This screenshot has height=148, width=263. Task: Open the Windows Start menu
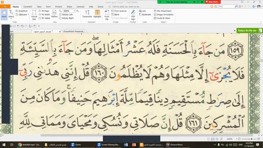coord(4,145)
